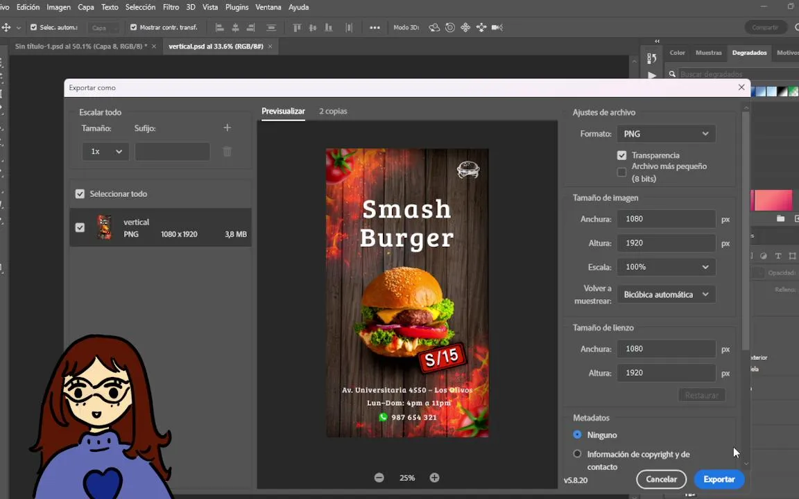Click Compartir button
Image resolution: width=799 pixels, height=499 pixels.
[765, 28]
